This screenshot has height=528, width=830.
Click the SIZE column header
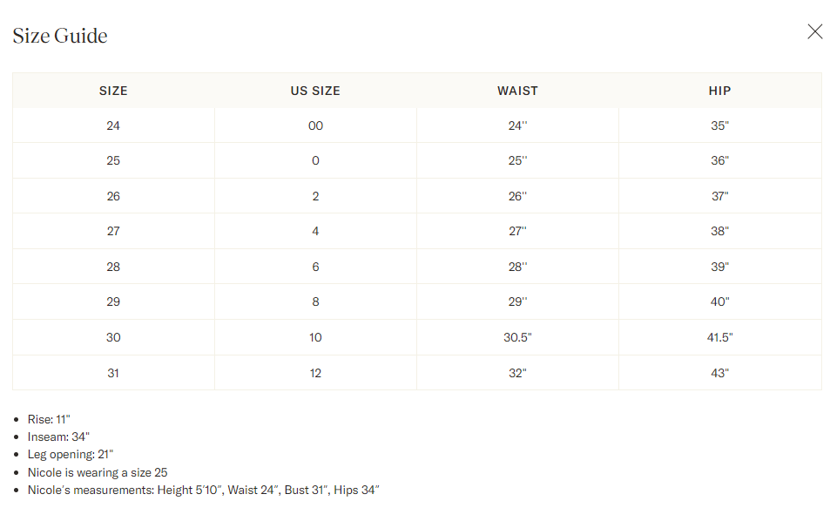coord(113,91)
